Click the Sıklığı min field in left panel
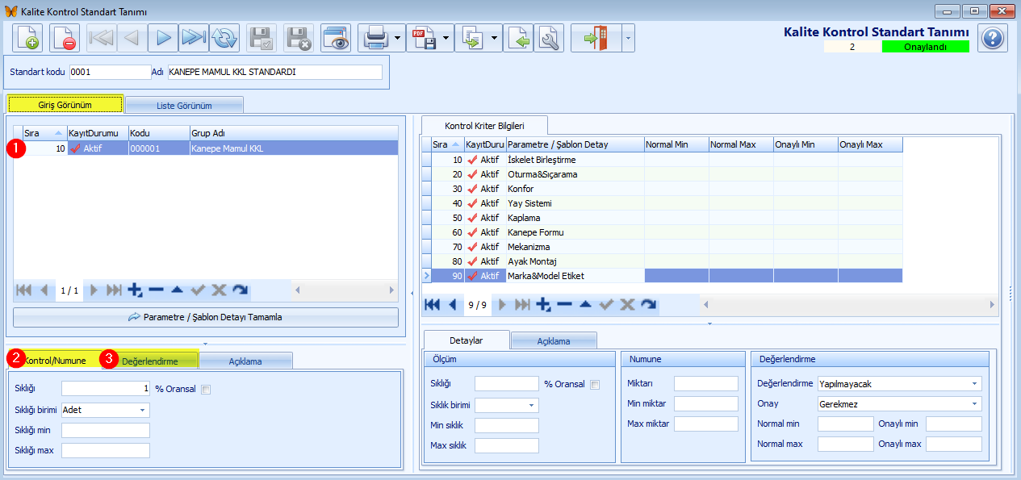The height and width of the screenshot is (480, 1021). (106, 430)
